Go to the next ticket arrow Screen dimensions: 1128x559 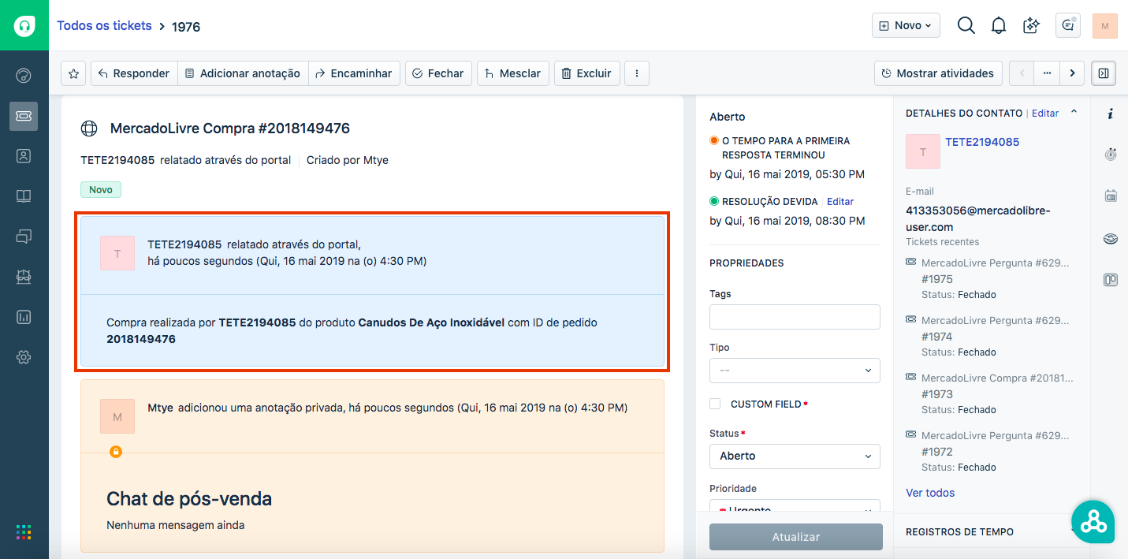1072,73
